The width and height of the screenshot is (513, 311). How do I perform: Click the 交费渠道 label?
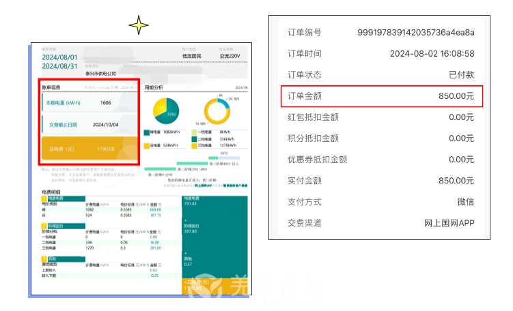tap(305, 223)
